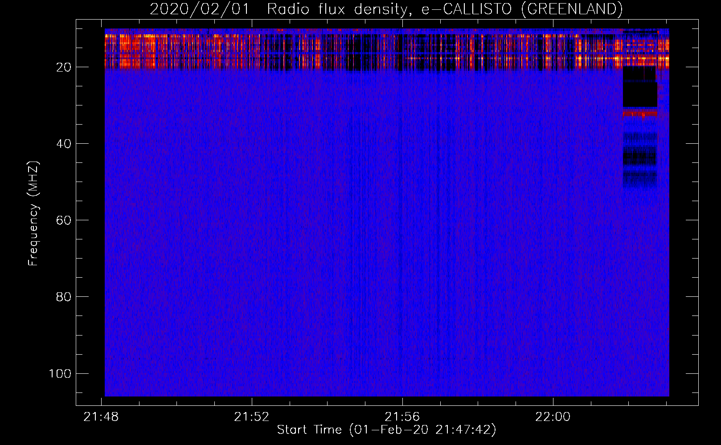Click the large black data gap near 22:02
The image size is (721, 445).
[640, 87]
